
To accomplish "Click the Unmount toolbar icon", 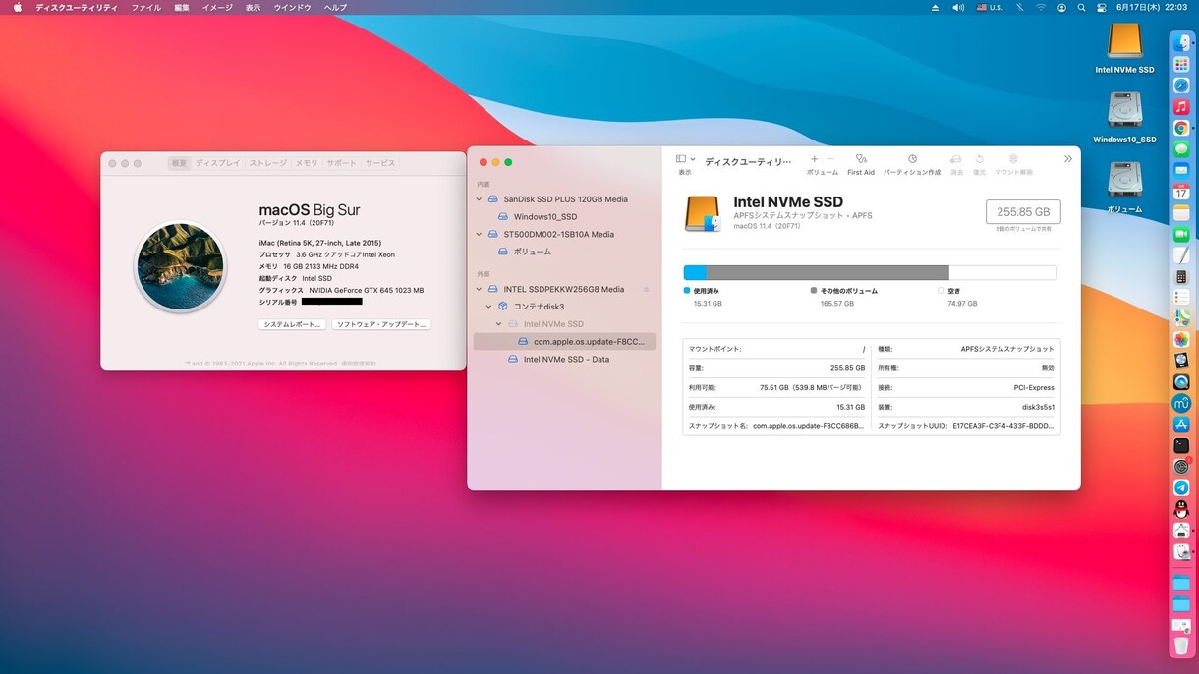I will pos(1013,159).
